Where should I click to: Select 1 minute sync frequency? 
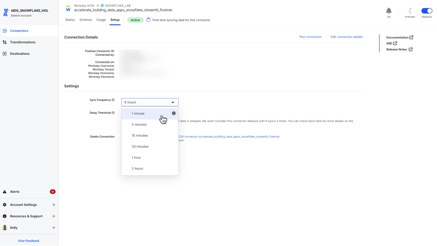tap(150, 114)
